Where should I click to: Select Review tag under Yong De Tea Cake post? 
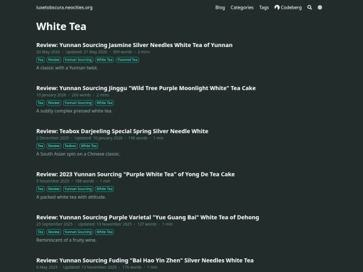(x=54, y=189)
